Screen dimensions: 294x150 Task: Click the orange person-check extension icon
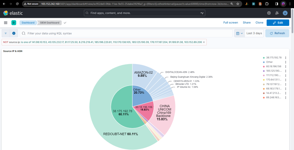tap(247, 4)
